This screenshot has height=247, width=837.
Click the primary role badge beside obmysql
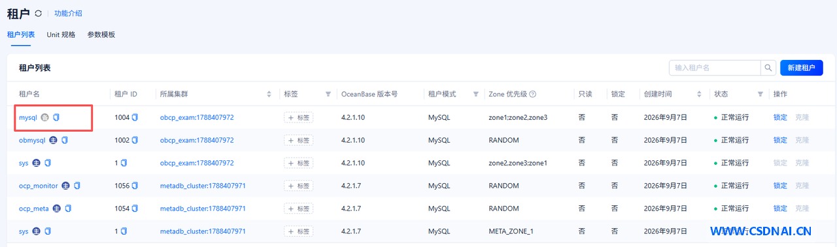coord(54,140)
